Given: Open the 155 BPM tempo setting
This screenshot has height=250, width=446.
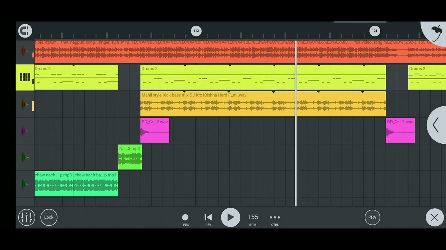Looking at the screenshot, I should click(x=253, y=219).
